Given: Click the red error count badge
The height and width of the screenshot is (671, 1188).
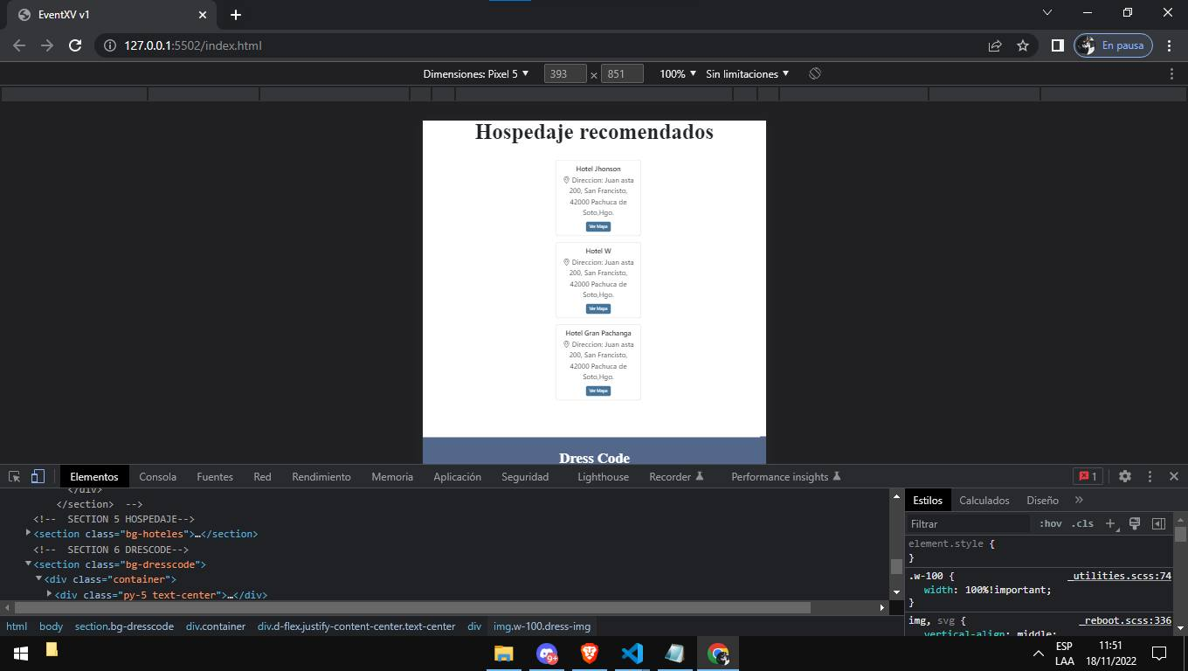Looking at the screenshot, I should click(x=1088, y=476).
